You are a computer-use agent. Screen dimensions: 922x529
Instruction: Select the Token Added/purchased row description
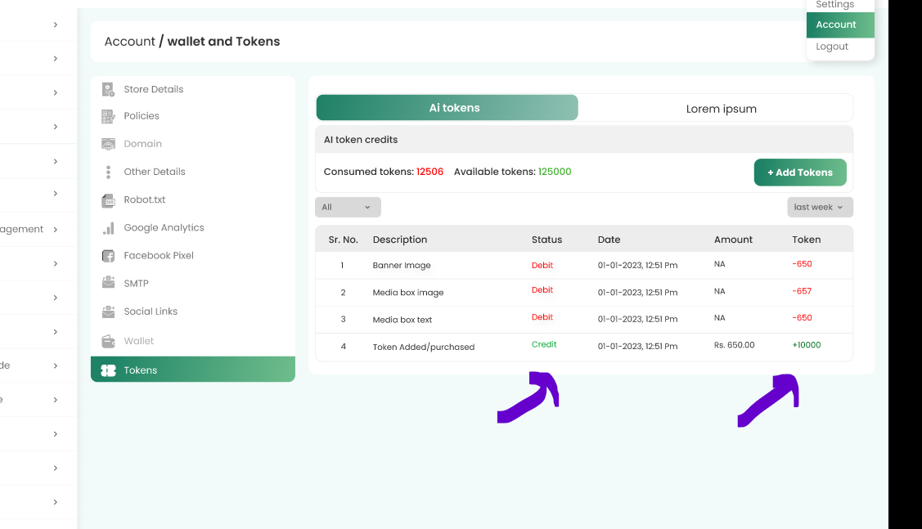(424, 347)
